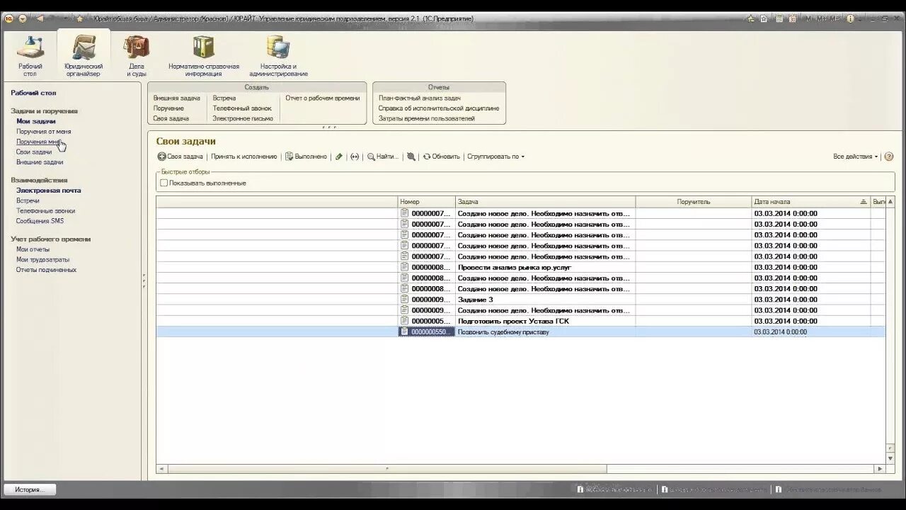Click the cancel search icon
906x510 pixels.
click(411, 157)
